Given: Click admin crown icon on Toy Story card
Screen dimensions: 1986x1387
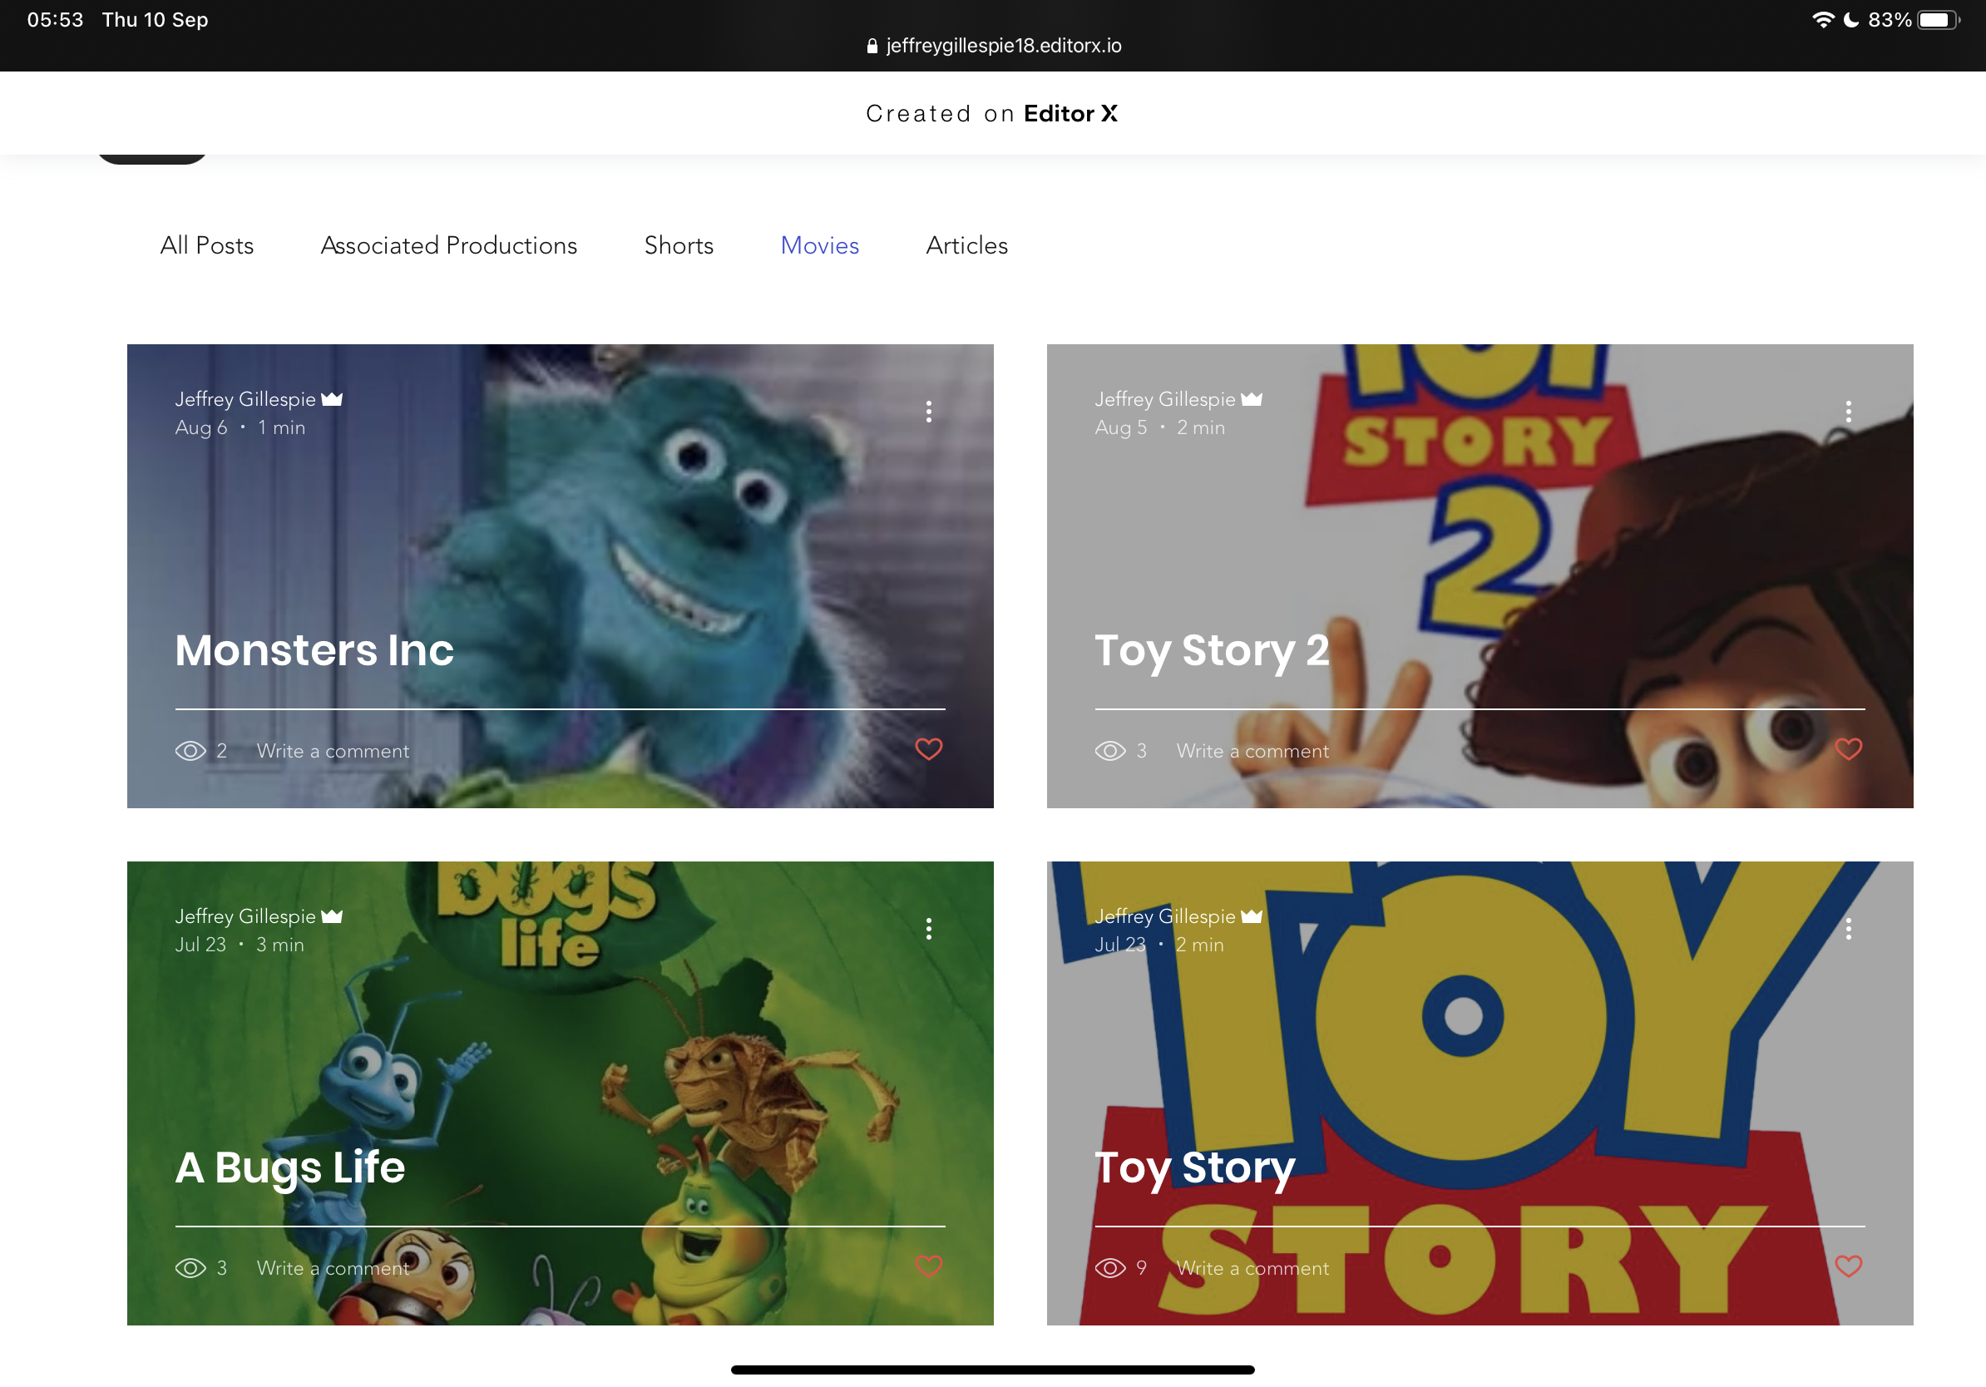Looking at the screenshot, I should coord(1252,916).
